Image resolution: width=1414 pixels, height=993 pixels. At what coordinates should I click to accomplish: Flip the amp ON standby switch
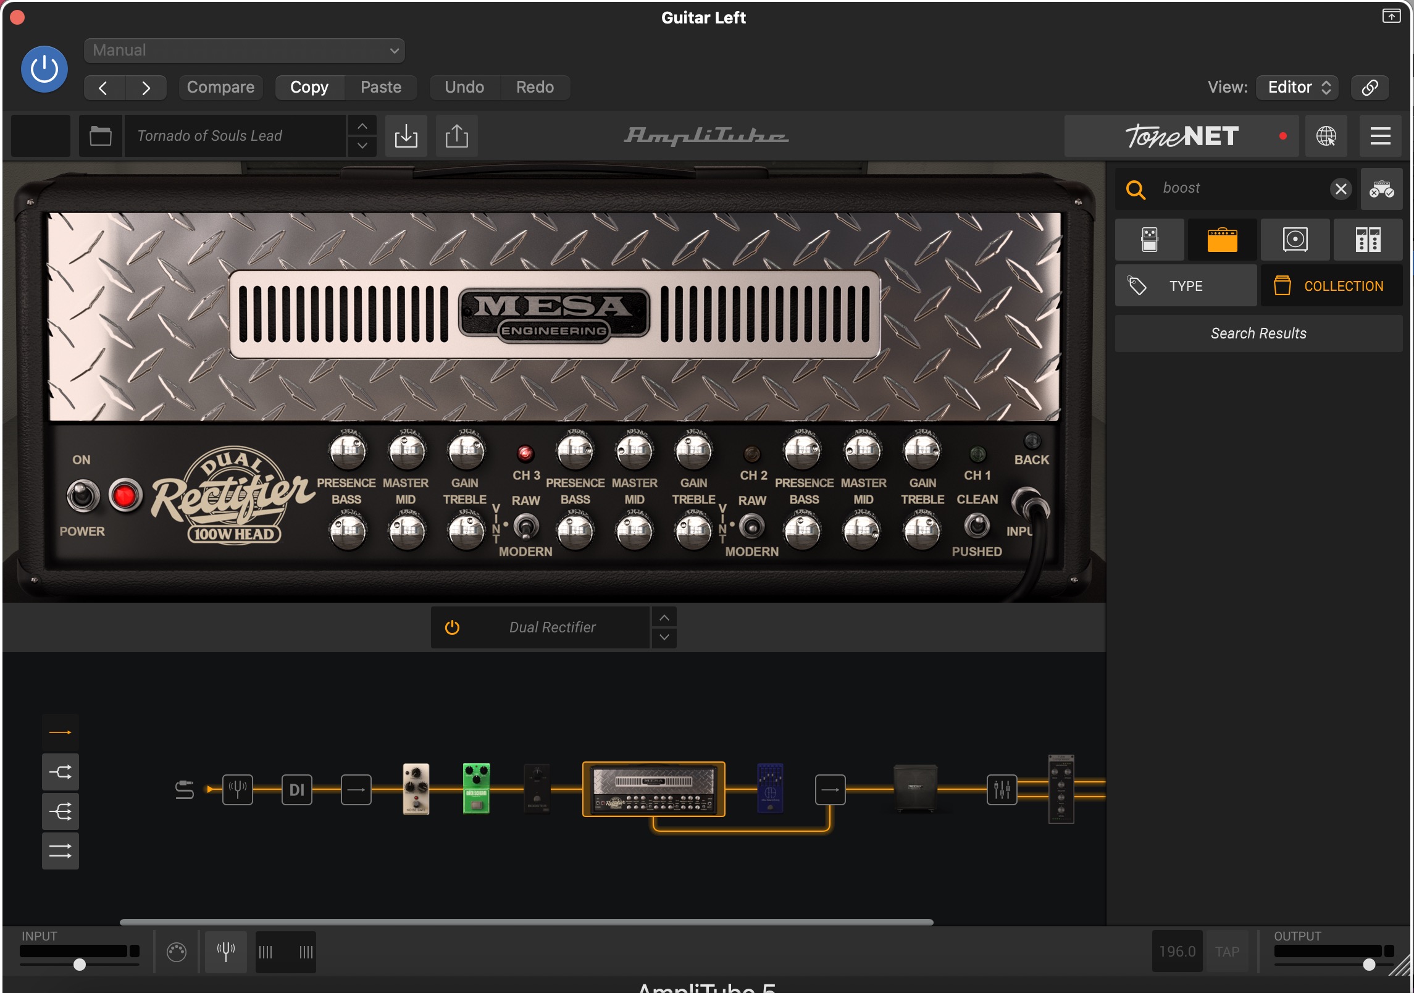point(83,495)
